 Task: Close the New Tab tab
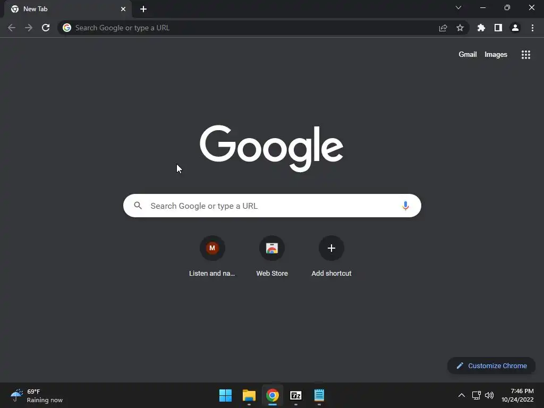point(123,9)
